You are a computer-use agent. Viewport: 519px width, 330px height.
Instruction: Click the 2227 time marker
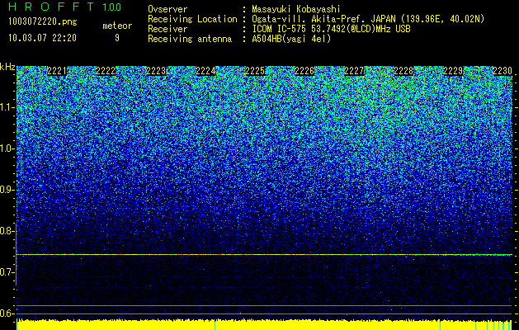click(x=354, y=71)
